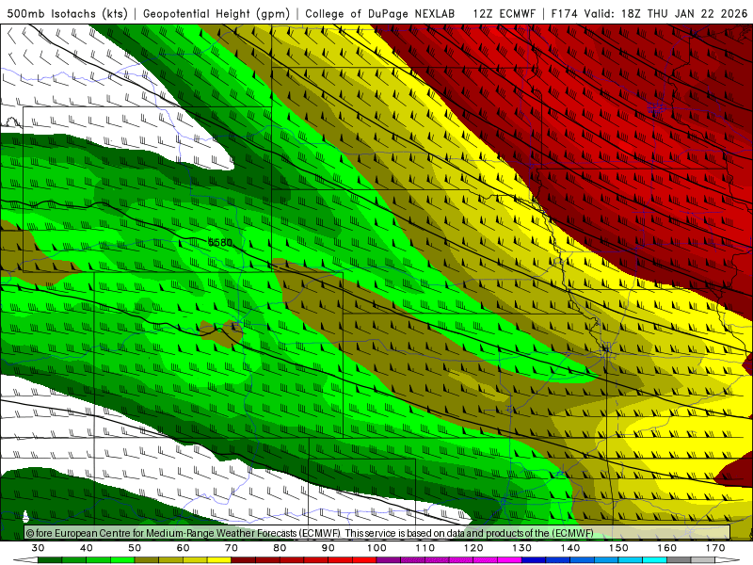Click the 110 value on the color scale

425,548
